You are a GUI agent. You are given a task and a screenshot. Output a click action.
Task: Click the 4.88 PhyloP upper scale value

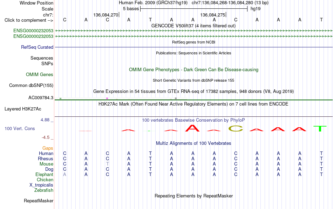(x=45, y=120)
